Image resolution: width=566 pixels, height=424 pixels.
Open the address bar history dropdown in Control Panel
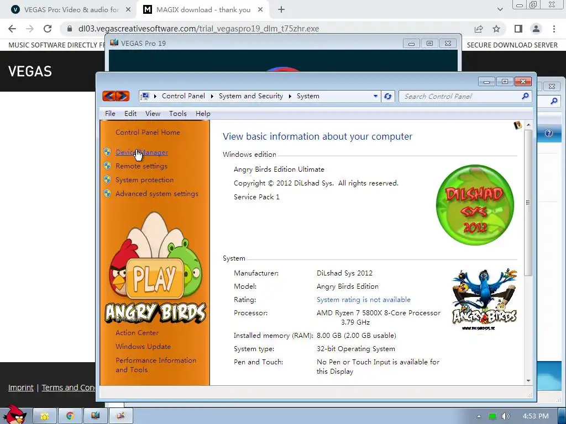(x=375, y=96)
